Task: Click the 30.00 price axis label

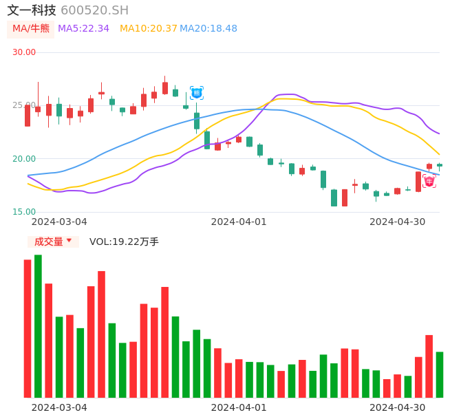Action: click(x=24, y=52)
